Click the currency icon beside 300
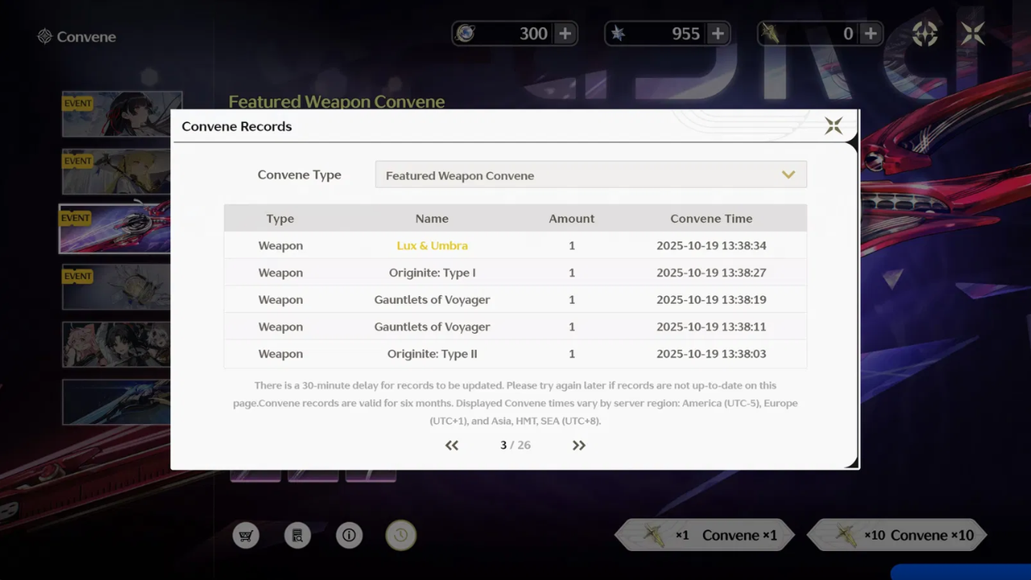Viewport: 1031px width, 580px height. pos(466,34)
